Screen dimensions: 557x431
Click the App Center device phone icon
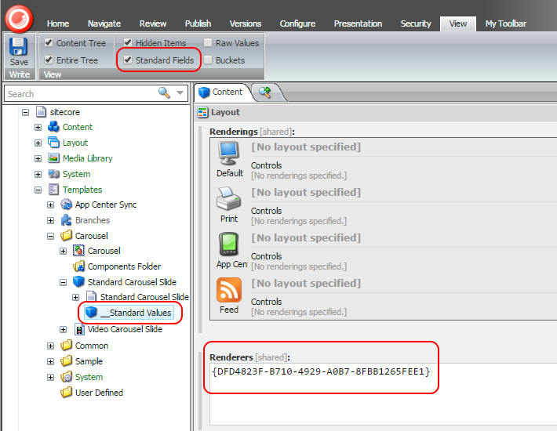pyautogui.click(x=229, y=244)
